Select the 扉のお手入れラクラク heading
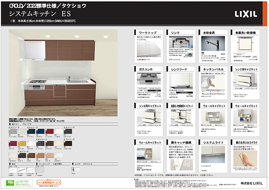 (246, 142)
